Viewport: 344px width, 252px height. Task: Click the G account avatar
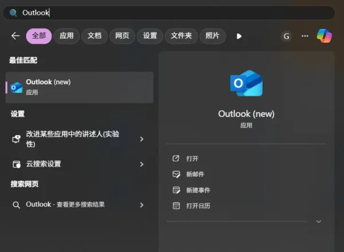[x=286, y=36]
